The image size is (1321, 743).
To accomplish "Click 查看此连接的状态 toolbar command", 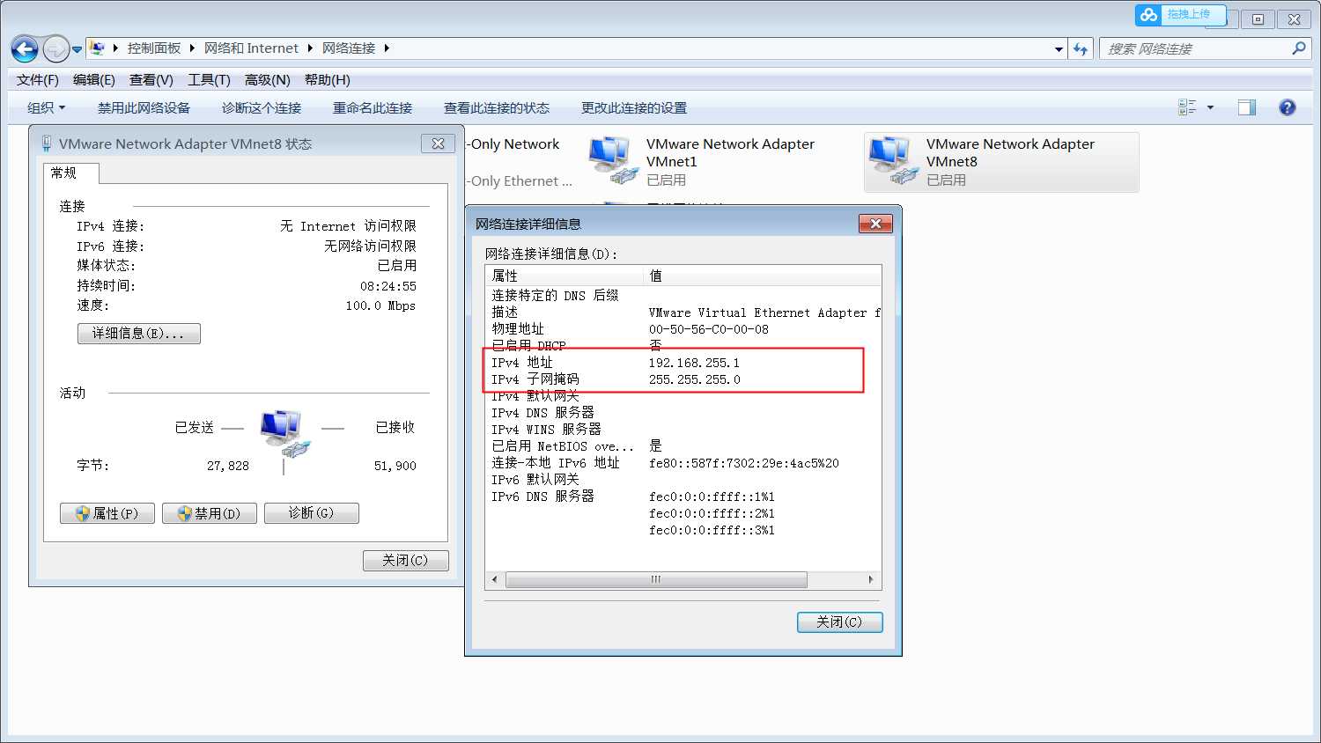I will click(x=497, y=108).
